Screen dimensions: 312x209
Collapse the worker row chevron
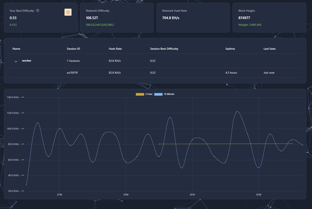(x=16, y=61)
